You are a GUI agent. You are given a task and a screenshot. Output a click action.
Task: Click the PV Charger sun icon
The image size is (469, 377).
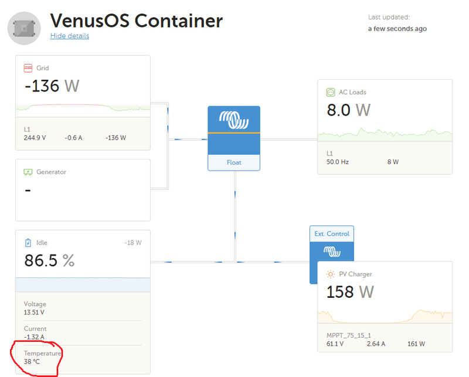pos(330,274)
